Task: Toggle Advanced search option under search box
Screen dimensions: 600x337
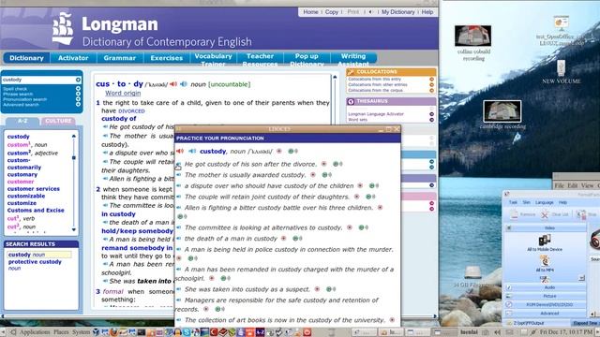Action: [78, 104]
